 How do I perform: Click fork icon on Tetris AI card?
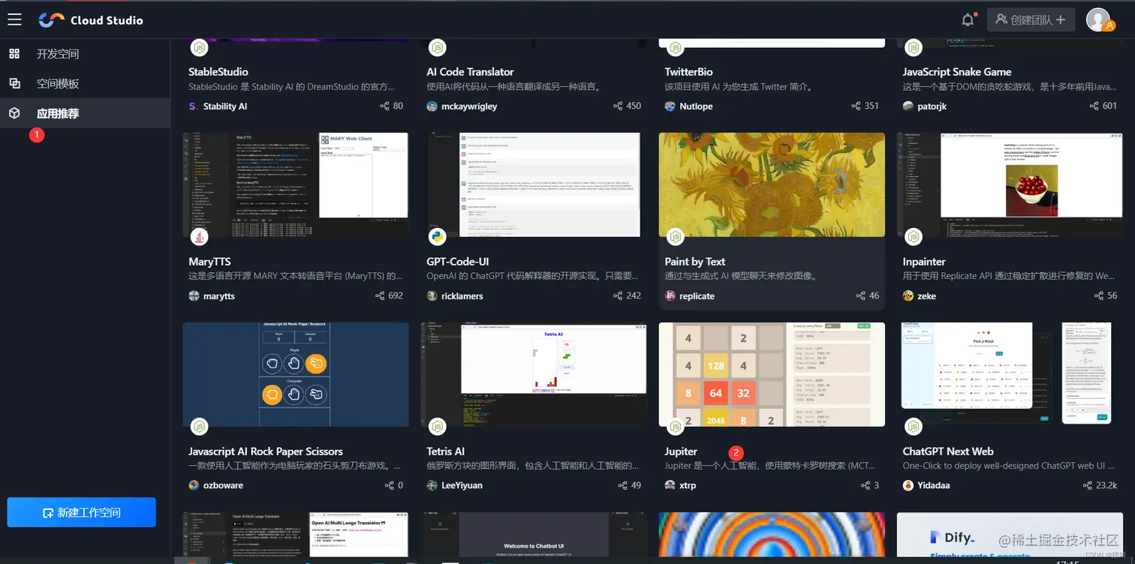click(x=622, y=485)
